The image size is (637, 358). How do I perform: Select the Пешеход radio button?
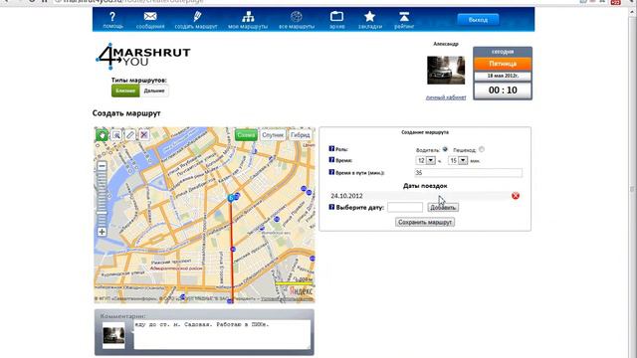point(482,149)
